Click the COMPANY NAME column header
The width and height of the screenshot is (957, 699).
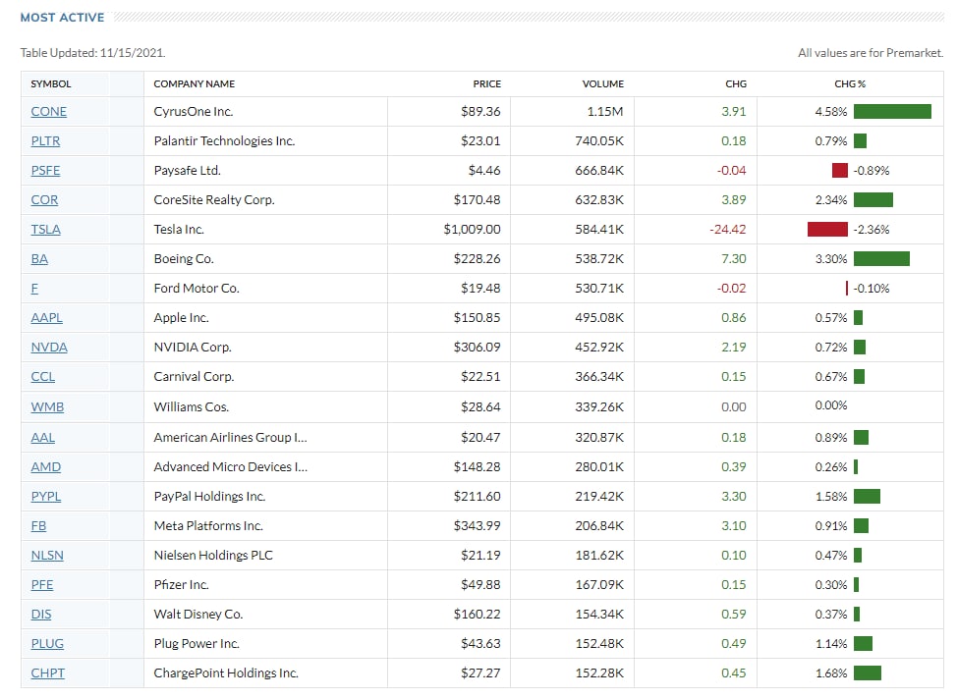tap(195, 84)
